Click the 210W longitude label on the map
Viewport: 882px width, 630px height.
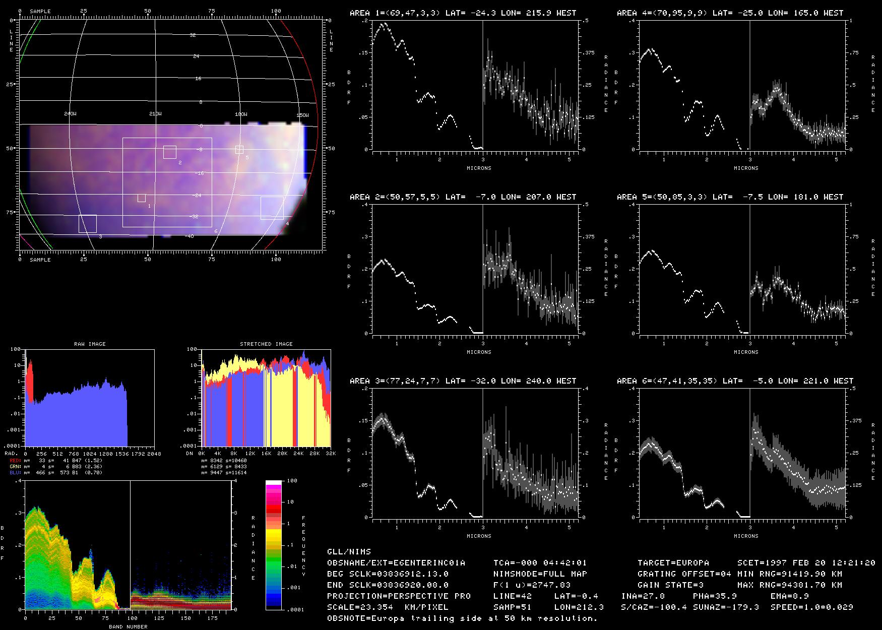click(155, 114)
